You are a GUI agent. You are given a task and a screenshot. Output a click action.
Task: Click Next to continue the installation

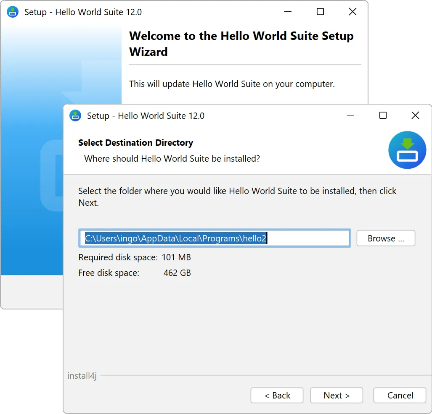[x=337, y=395]
